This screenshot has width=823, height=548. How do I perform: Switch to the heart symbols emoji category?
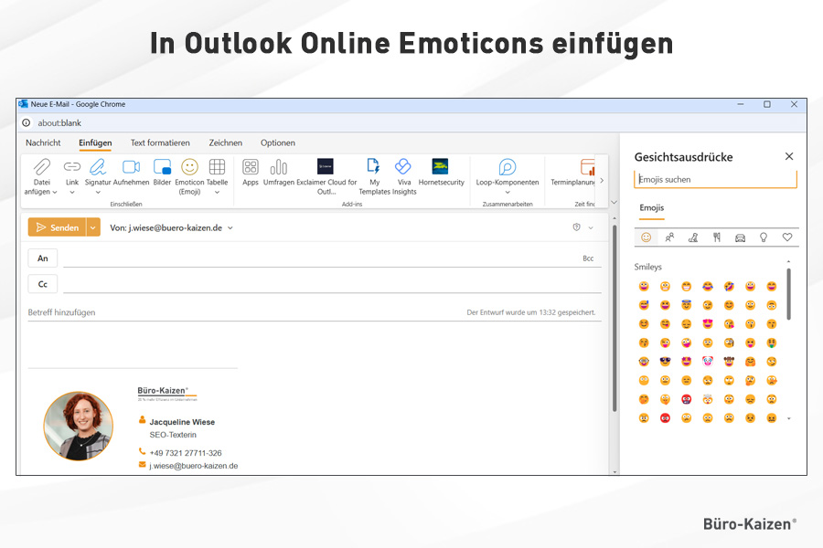pyautogui.click(x=787, y=237)
